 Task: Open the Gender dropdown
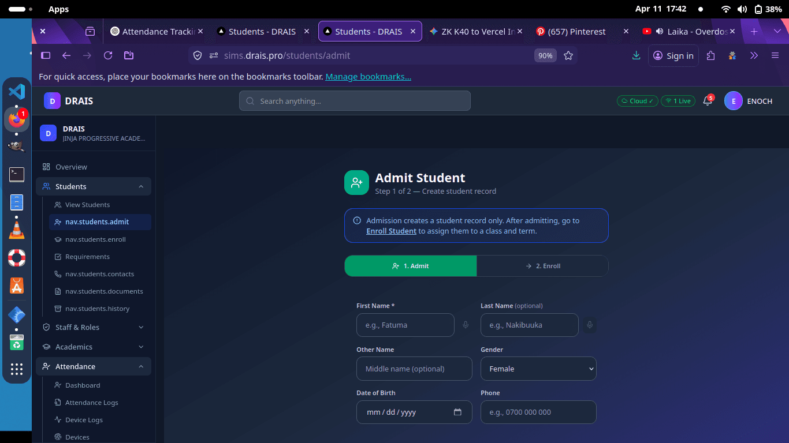(x=538, y=369)
